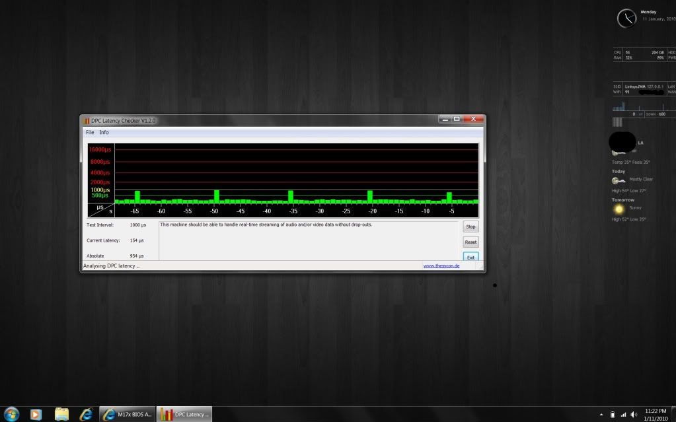Open Windows Explorer folder icon in taskbar
The height and width of the screenshot is (422, 676).
click(61, 414)
